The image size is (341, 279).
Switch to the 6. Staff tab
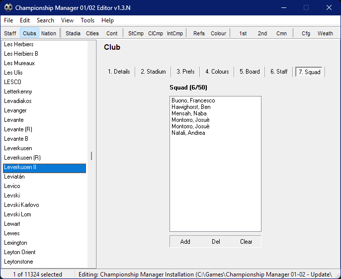coord(279,72)
